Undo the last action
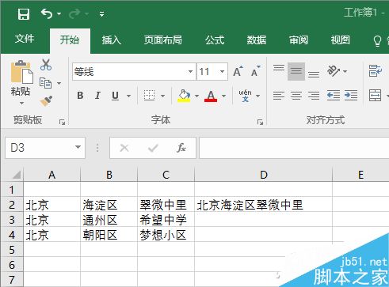 (x=47, y=13)
